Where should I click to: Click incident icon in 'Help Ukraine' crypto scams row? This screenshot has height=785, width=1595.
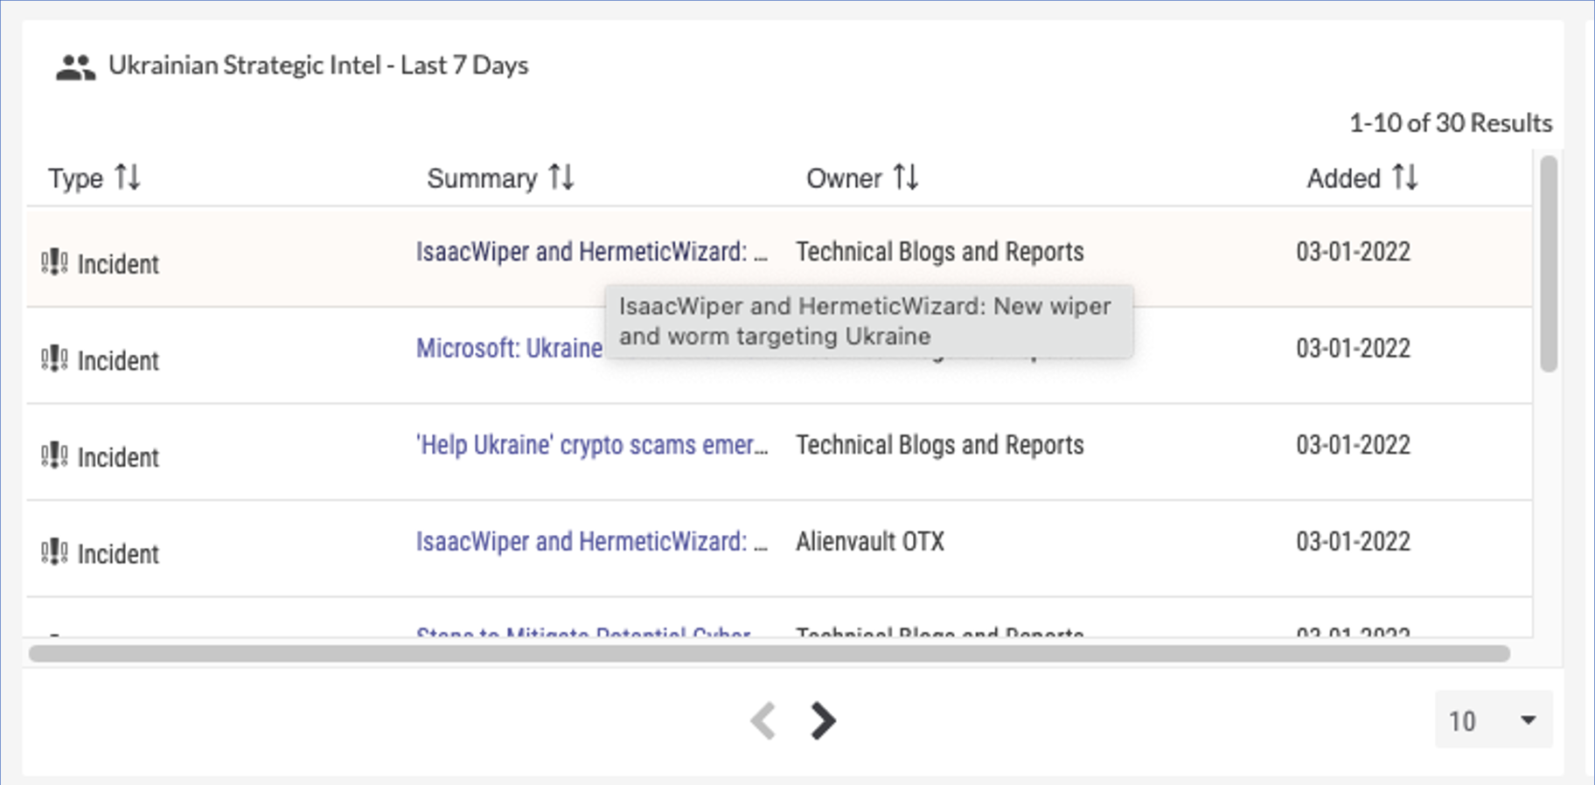54,455
